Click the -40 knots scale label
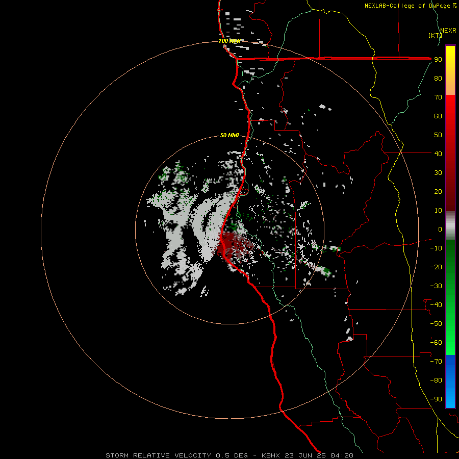The image size is (459, 459). click(436, 305)
